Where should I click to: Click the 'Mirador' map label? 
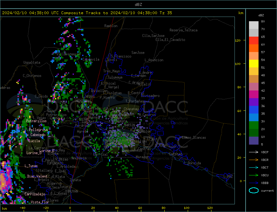(x=142, y=157)
